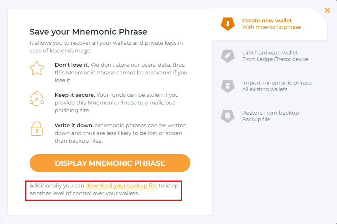Close the wallet dialog with the orange X
337x224 pixels.
point(327,11)
